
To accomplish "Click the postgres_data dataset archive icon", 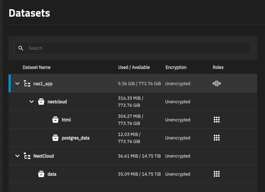I will (x=55, y=138).
